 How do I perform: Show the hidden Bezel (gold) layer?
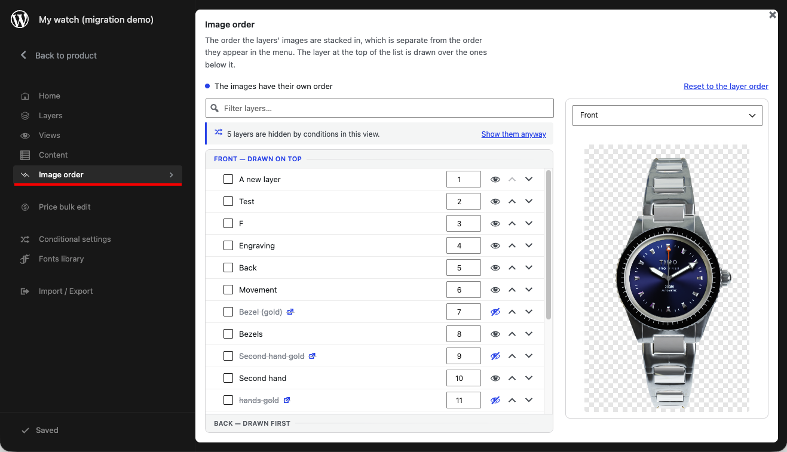pos(495,312)
